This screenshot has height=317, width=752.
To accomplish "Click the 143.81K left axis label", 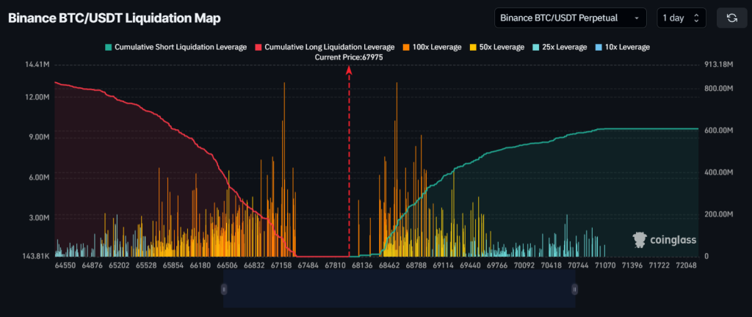I will (x=36, y=257).
